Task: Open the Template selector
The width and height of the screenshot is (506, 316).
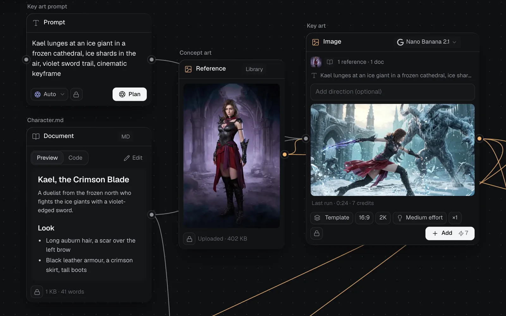Action: [x=332, y=218]
